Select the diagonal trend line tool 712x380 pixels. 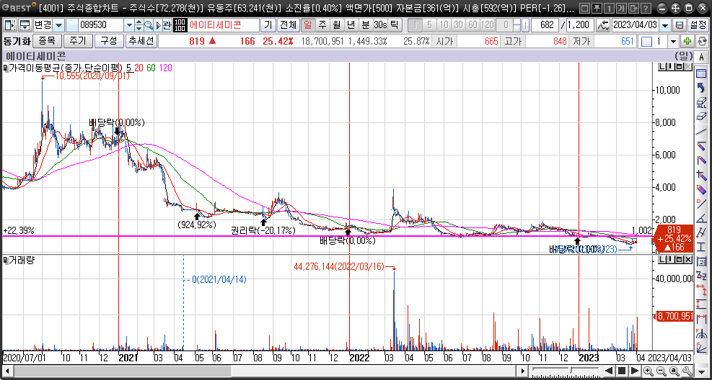coord(700,131)
